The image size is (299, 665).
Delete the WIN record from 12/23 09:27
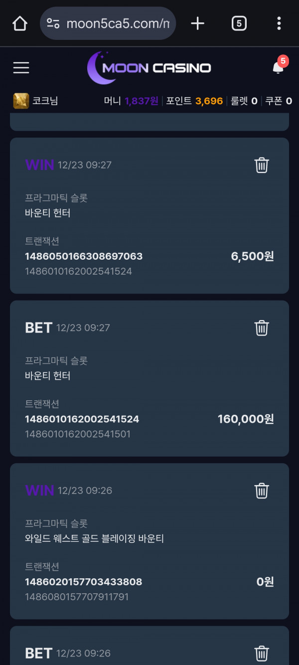click(262, 165)
